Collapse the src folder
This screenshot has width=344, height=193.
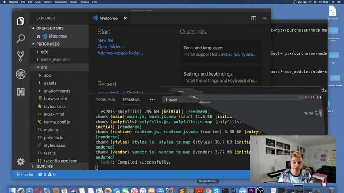[38, 68]
